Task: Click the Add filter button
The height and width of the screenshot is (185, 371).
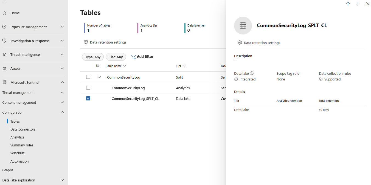Action: (x=142, y=57)
